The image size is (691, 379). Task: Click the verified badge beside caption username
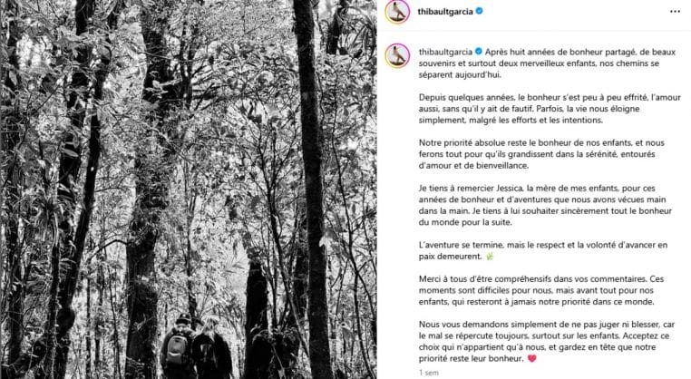coord(478,52)
